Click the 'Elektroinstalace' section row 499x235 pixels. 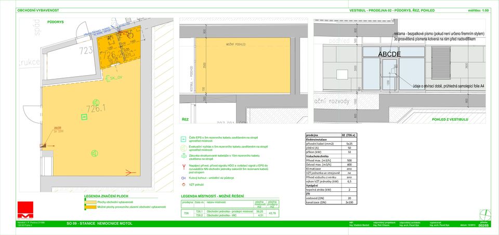[x=331, y=140]
